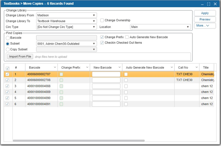Uncheck row 1 selection checkbox
This screenshot has height=146, width=221.
[7, 74]
